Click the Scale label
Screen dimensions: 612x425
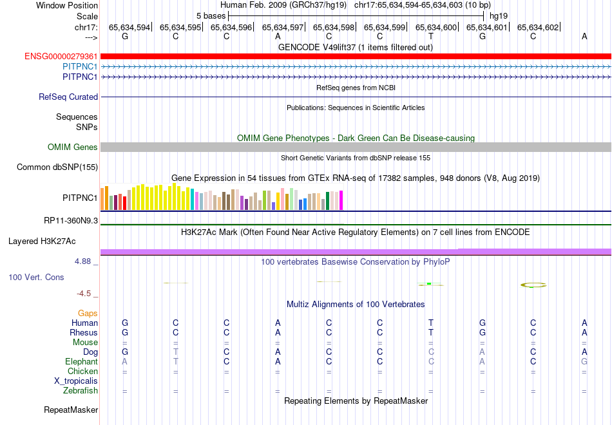87,16
